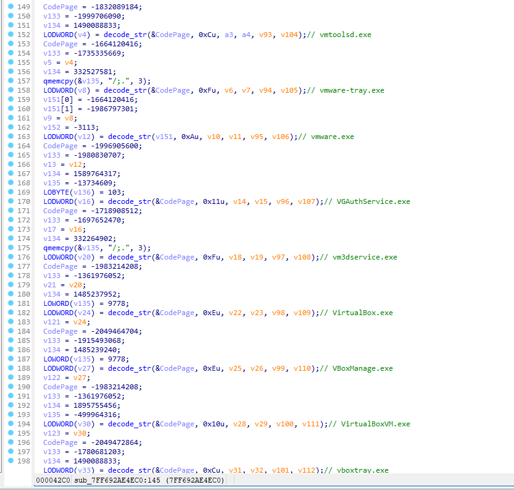Click v104 argument on line 152
Screen dimensions: 514x490
289,35
